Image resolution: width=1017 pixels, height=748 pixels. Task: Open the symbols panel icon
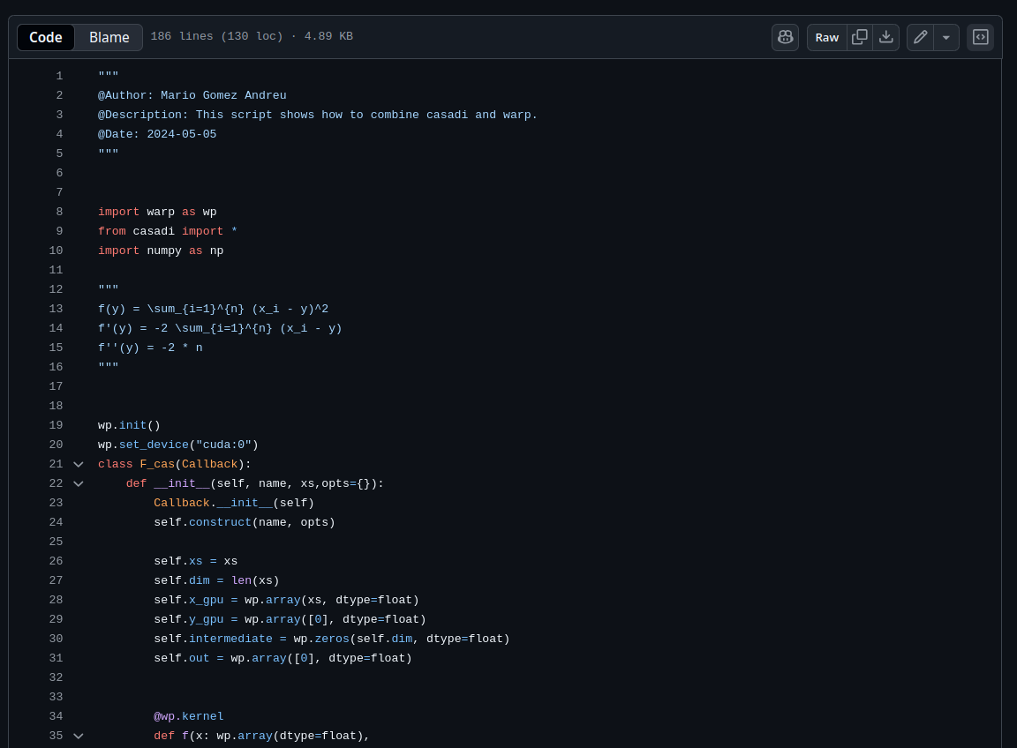(x=980, y=37)
